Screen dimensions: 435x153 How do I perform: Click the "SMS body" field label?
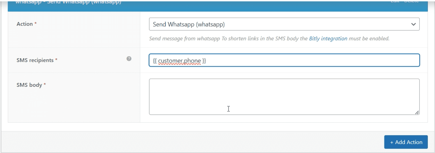click(29, 85)
